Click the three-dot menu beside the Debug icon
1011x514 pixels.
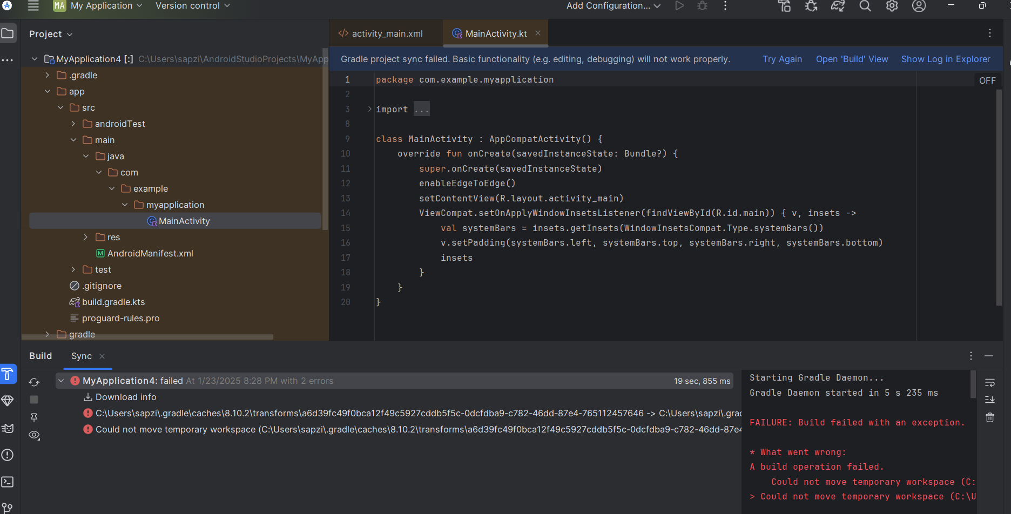[725, 6]
